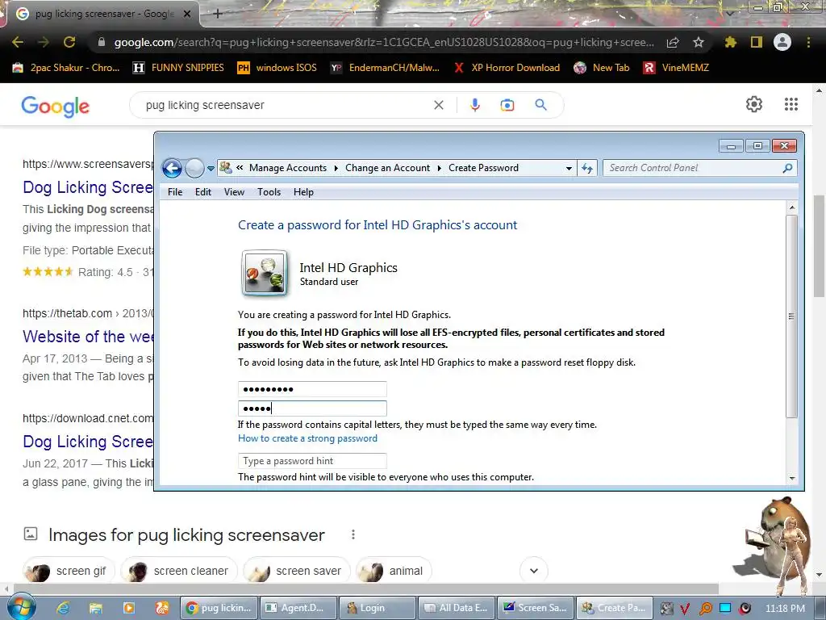The height and width of the screenshot is (620, 826).
Task: Open the Images section three-dot options
Action: [x=353, y=534]
